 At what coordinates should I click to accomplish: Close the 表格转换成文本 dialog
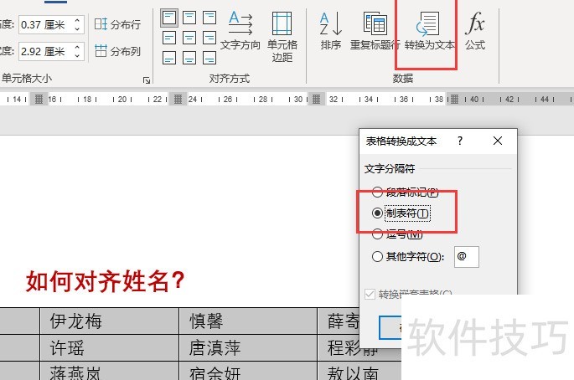click(498, 141)
